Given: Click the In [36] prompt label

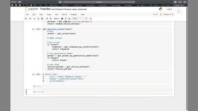Looking at the screenshot, I should click(x=37, y=29).
